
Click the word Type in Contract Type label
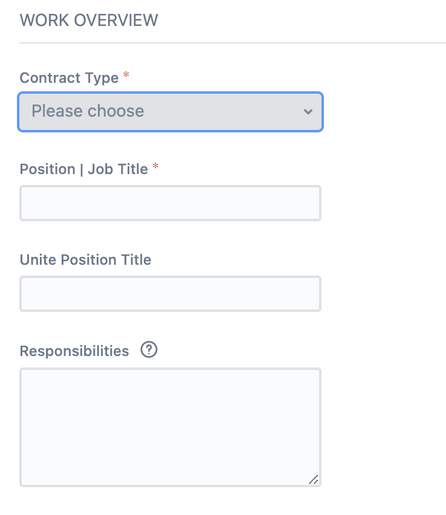[102, 79]
